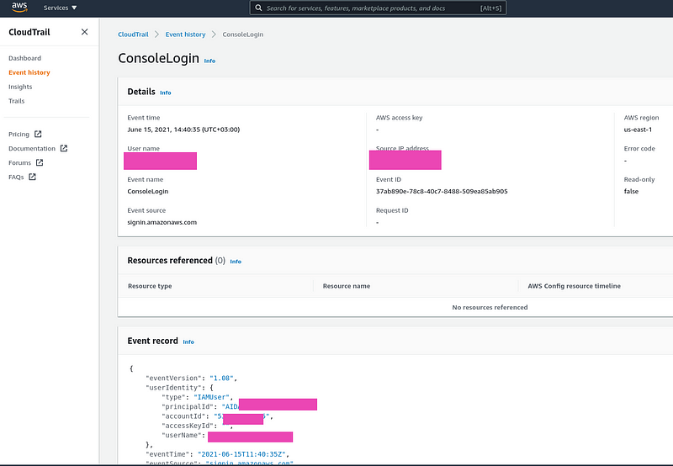Open Info next to Details heading
This screenshot has height=466, width=673.
(x=165, y=93)
